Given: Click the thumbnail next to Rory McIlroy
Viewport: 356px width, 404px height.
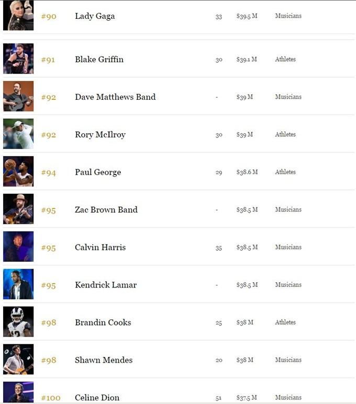Looking at the screenshot, I should coord(18,134).
